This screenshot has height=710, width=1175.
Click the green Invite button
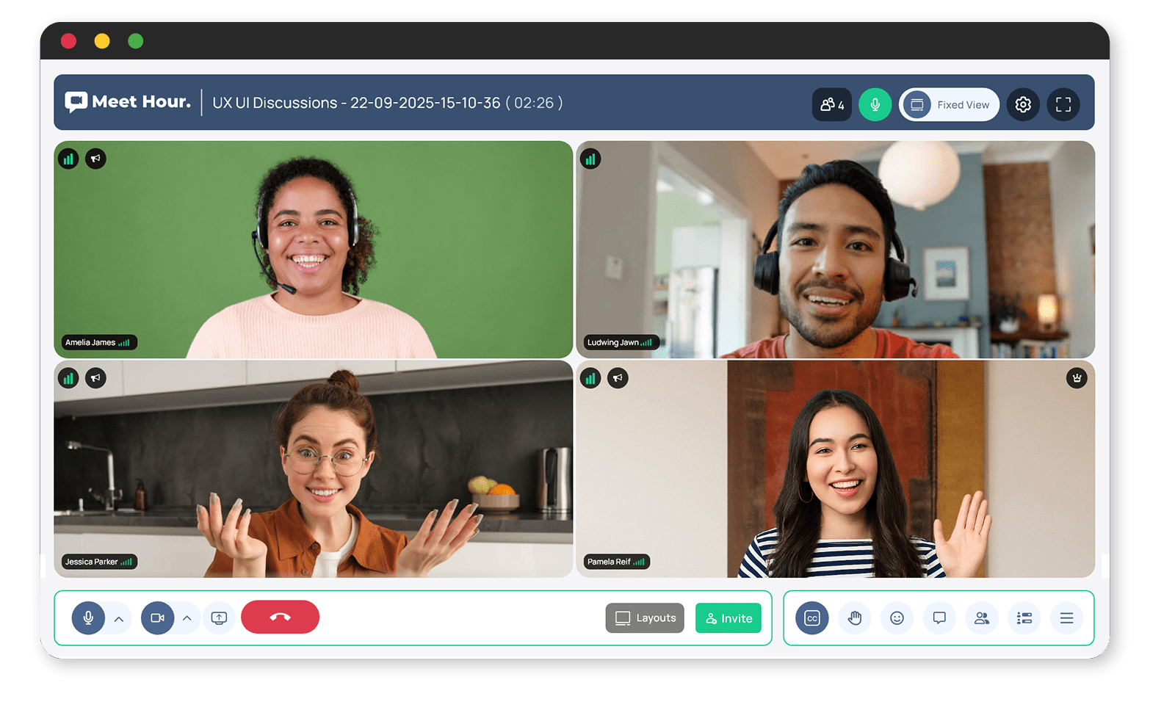tap(728, 618)
